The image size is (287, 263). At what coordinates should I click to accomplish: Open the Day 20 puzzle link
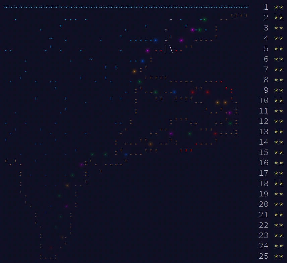pyautogui.click(x=264, y=204)
